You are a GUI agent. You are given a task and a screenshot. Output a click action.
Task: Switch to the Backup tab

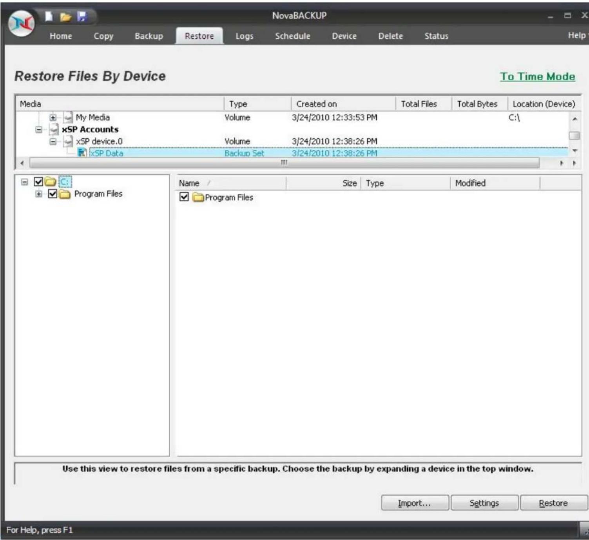coord(149,36)
